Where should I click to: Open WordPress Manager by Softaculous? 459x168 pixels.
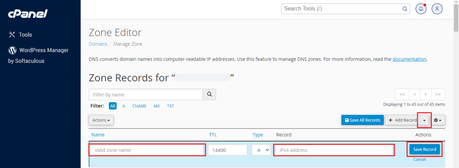click(x=38, y=55)
